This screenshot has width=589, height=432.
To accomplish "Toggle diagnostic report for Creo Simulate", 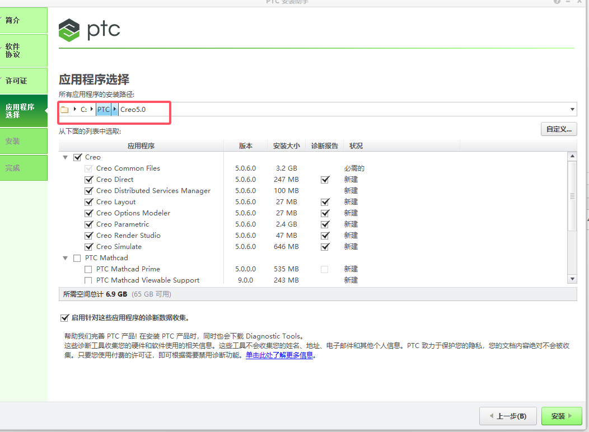I will click(x=325, y=247).
